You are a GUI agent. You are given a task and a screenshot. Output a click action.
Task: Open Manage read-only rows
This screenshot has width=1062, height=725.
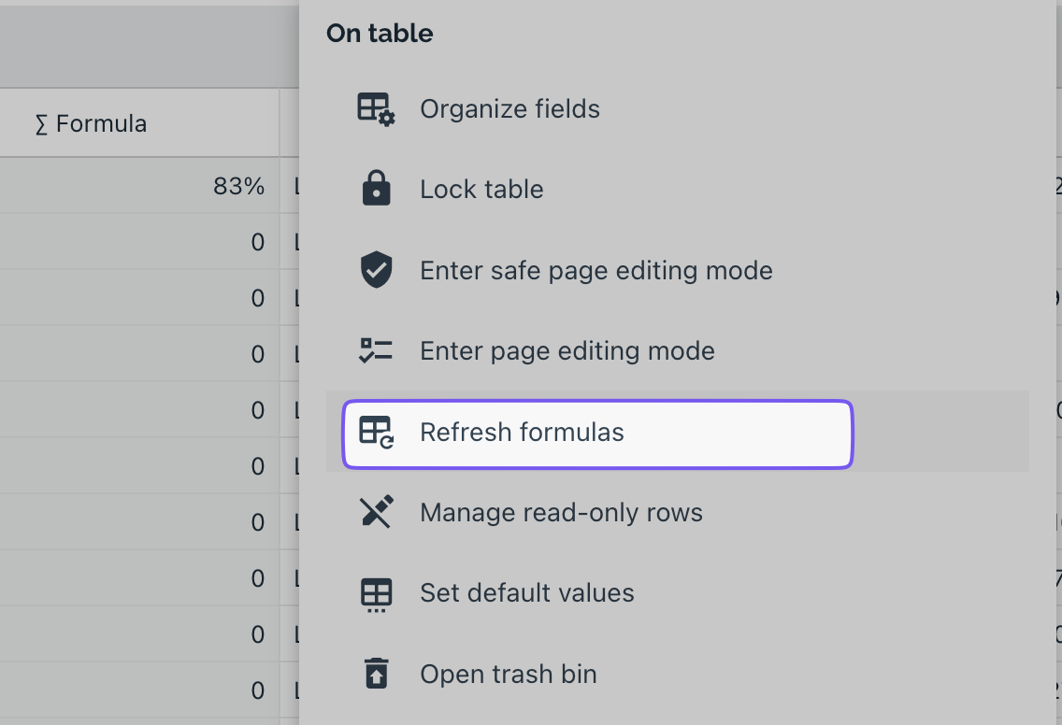click(677, 512)
